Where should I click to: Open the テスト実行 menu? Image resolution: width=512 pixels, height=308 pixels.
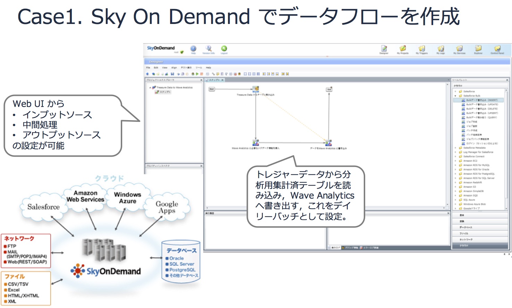(186, 68)
